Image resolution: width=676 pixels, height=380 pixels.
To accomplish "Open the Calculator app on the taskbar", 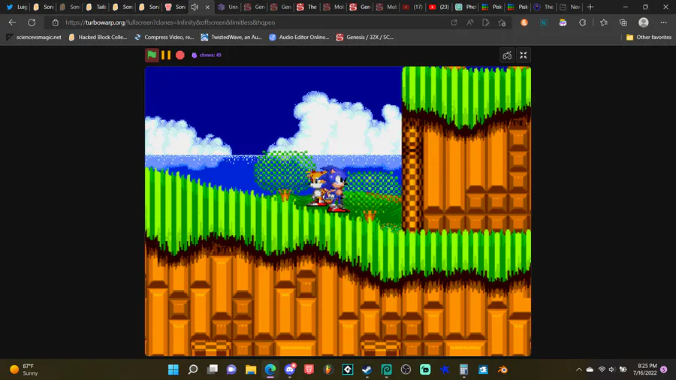I will point(463,369).
